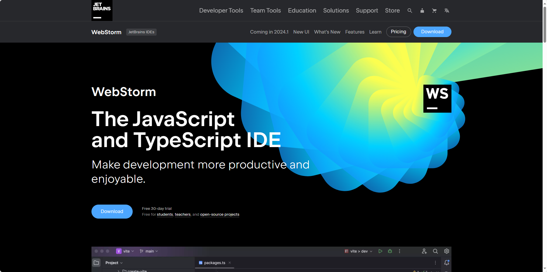
Task: Expand the Project view dropdown
Action: [114, 263]
